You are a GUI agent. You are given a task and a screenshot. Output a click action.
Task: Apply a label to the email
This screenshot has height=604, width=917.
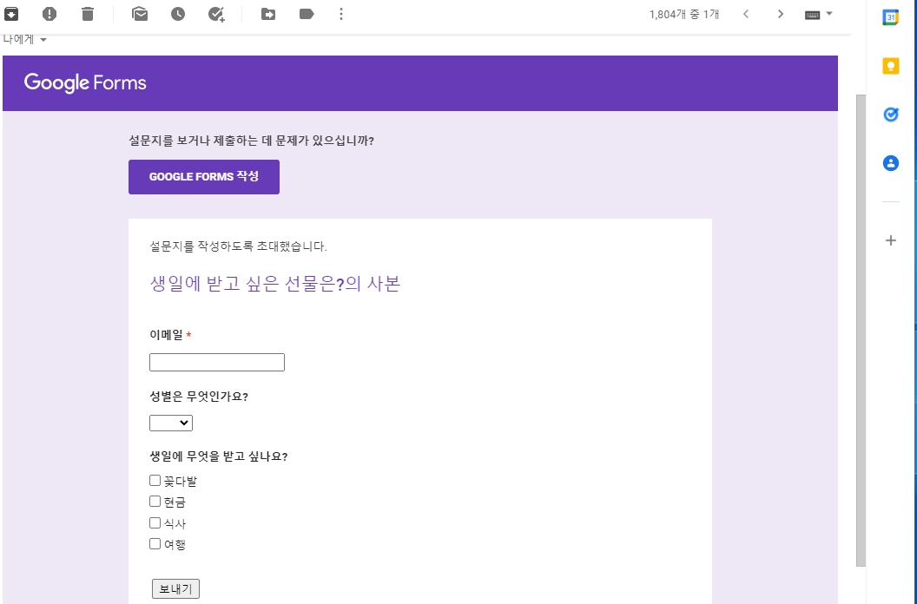tap(306, 13)
